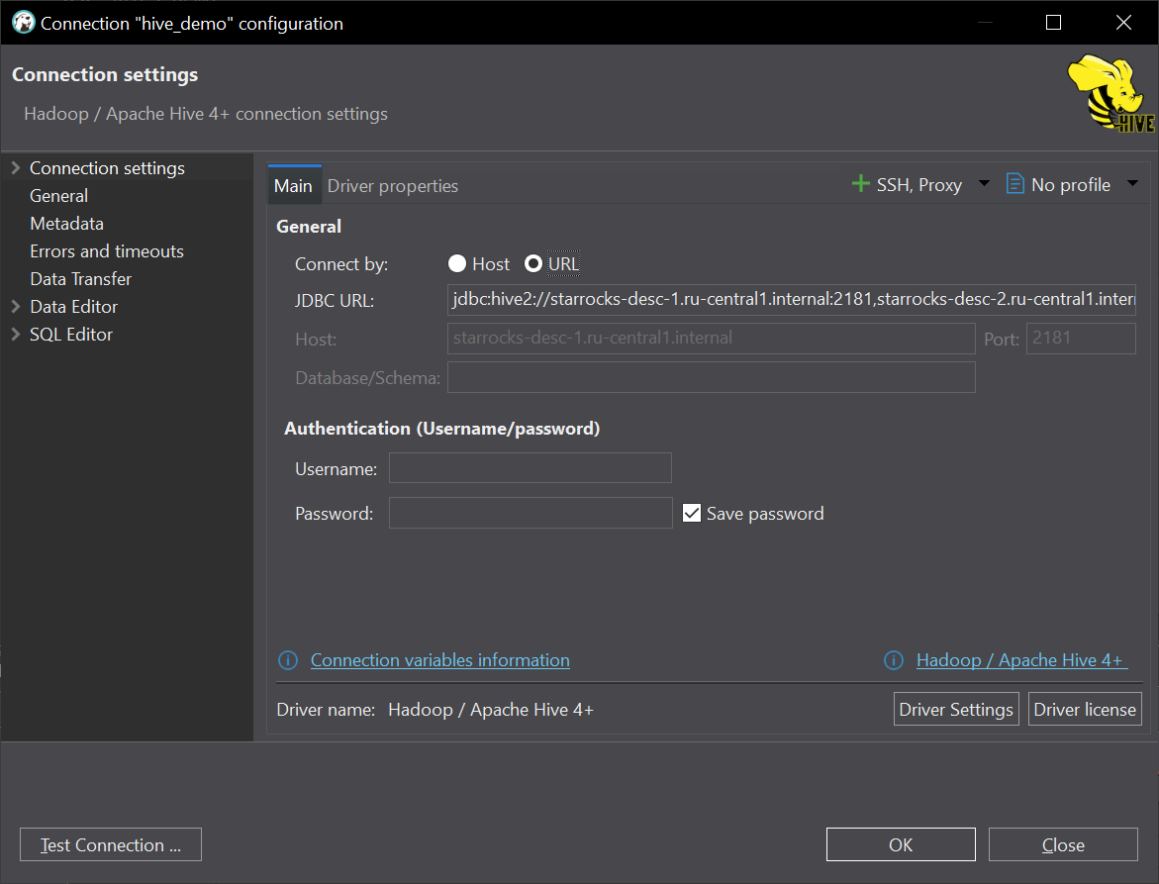Screen dimensions: 1159x884
Task: Click the green plus SSH, Proxy icon
Action: [860, 184]
